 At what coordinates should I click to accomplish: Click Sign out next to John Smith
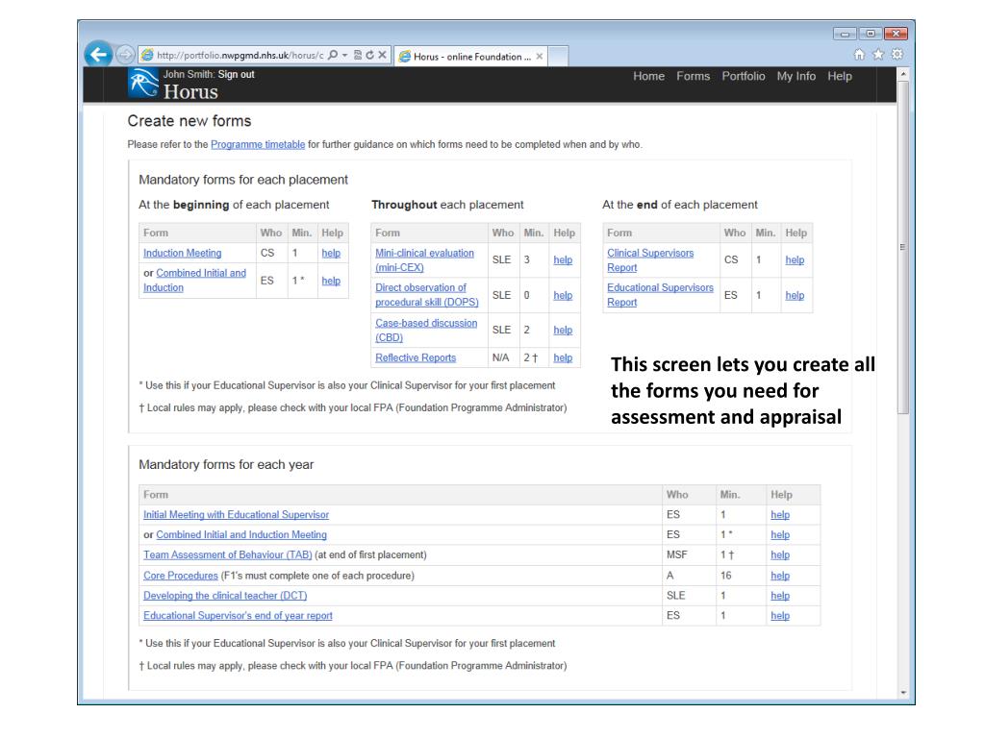point(237,74)
